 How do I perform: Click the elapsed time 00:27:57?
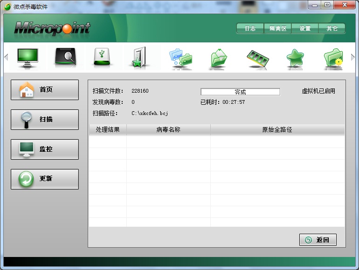234,102
